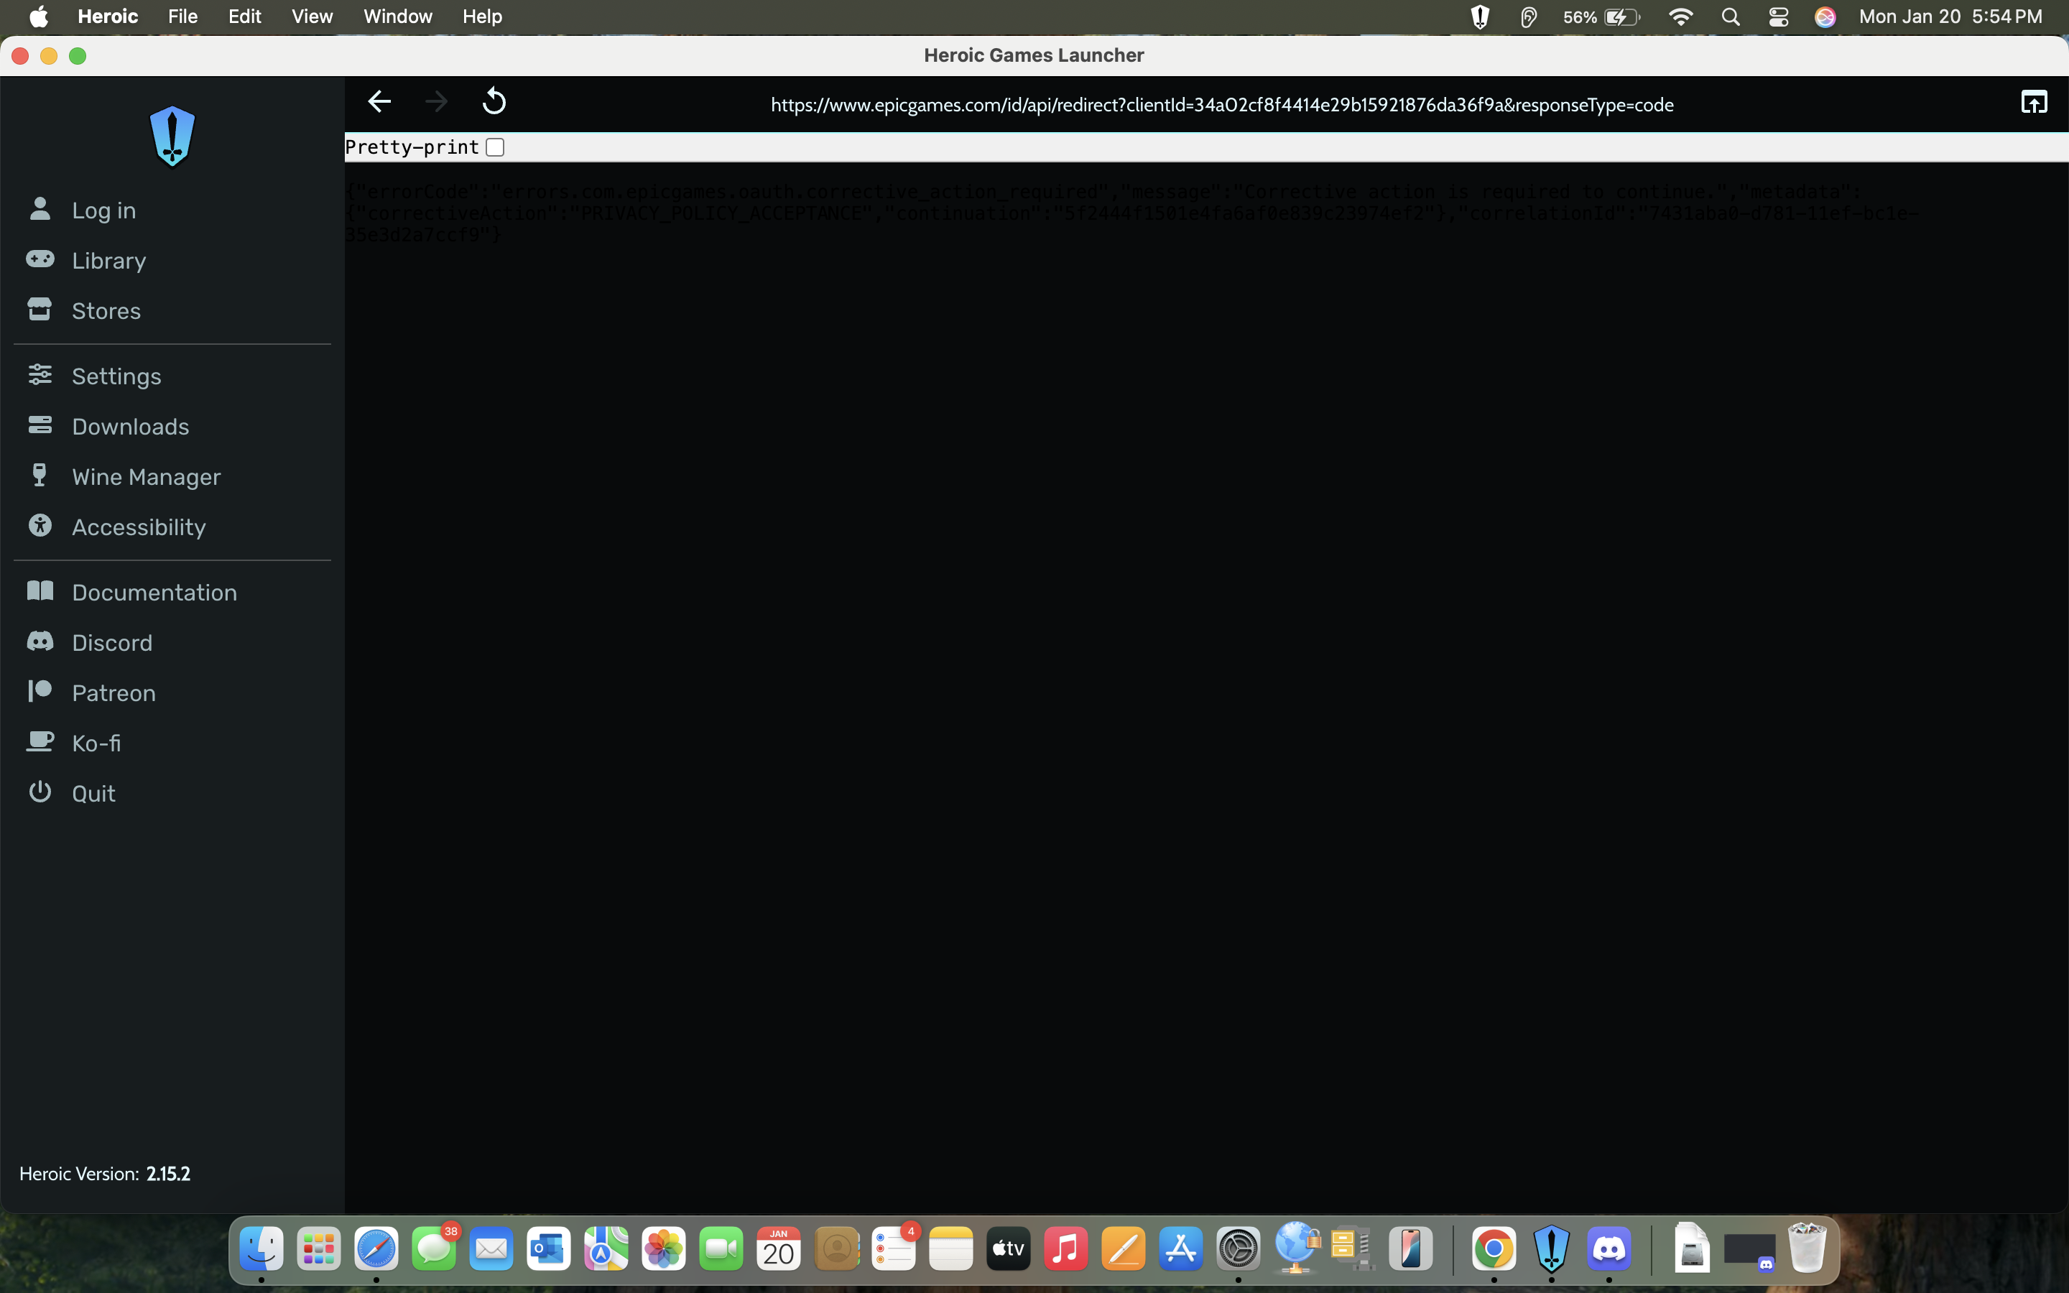Image resolution: width=2069 pixels, height=1293 pixels.
Task: Open Accessibility settings in Heroic
Action: (139, 527)
